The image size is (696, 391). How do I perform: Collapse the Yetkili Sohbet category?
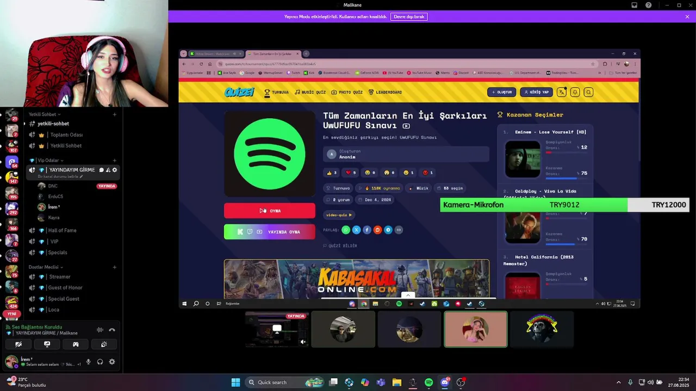[45, 115]
